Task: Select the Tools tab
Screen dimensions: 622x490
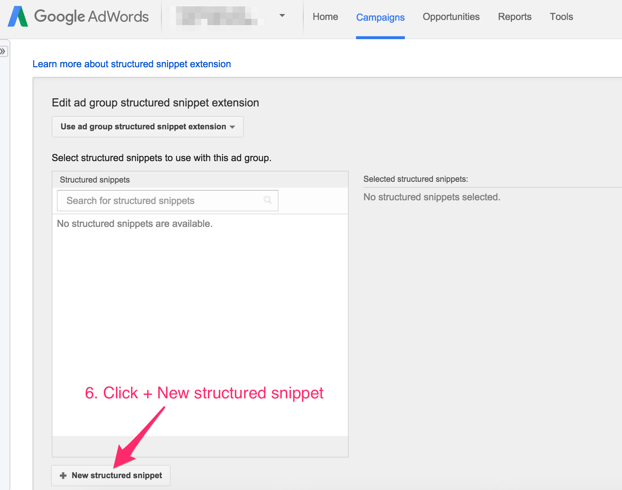Action: click(561, 17)
